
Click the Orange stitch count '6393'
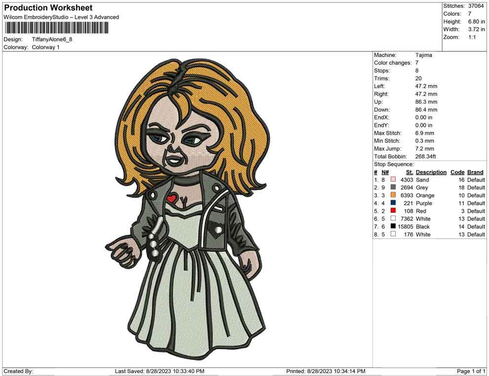[407, 195]
